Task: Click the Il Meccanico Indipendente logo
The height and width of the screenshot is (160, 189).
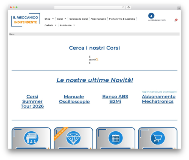Action: coord(26,20)
